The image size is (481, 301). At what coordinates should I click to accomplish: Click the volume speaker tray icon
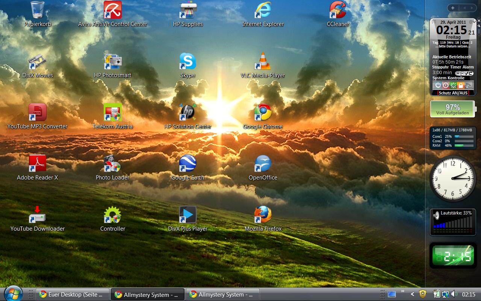tap(454, 294)
